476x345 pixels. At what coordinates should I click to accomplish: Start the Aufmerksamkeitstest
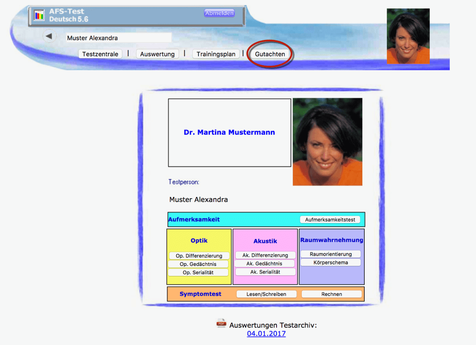330,219
